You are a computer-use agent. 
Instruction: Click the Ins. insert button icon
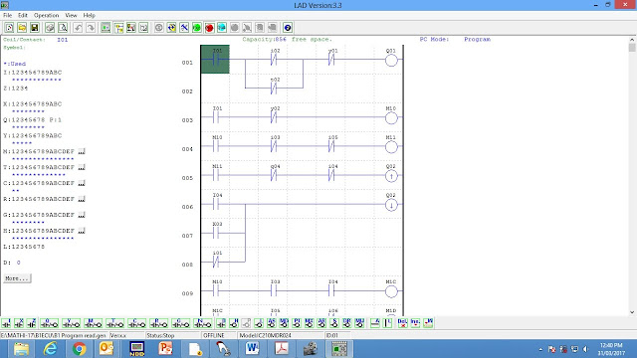tap(415, 323)
